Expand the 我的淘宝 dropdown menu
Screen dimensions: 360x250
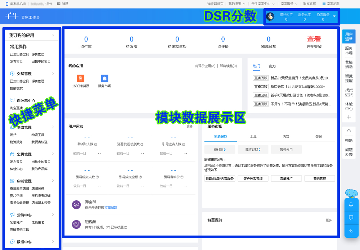pyautogui.click(x=238, y=3)
